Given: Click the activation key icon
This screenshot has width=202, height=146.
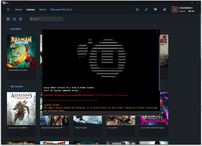Looking at the screenshot, I should pyautogui.click(x=146, y=10).
